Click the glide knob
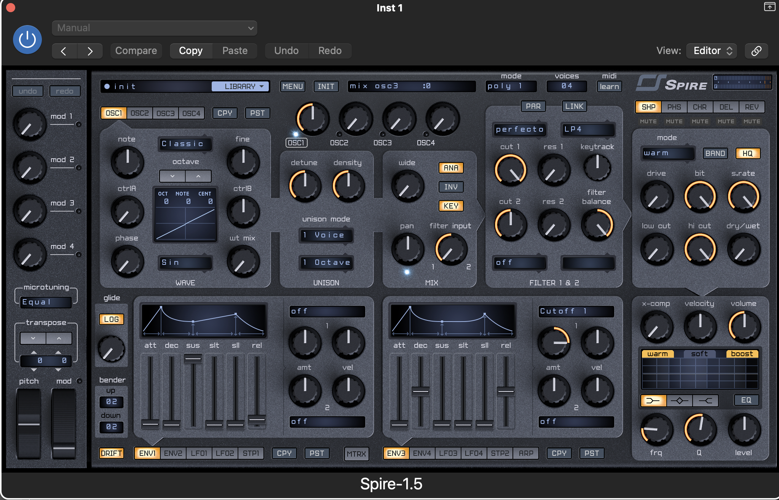 point(111,349)
